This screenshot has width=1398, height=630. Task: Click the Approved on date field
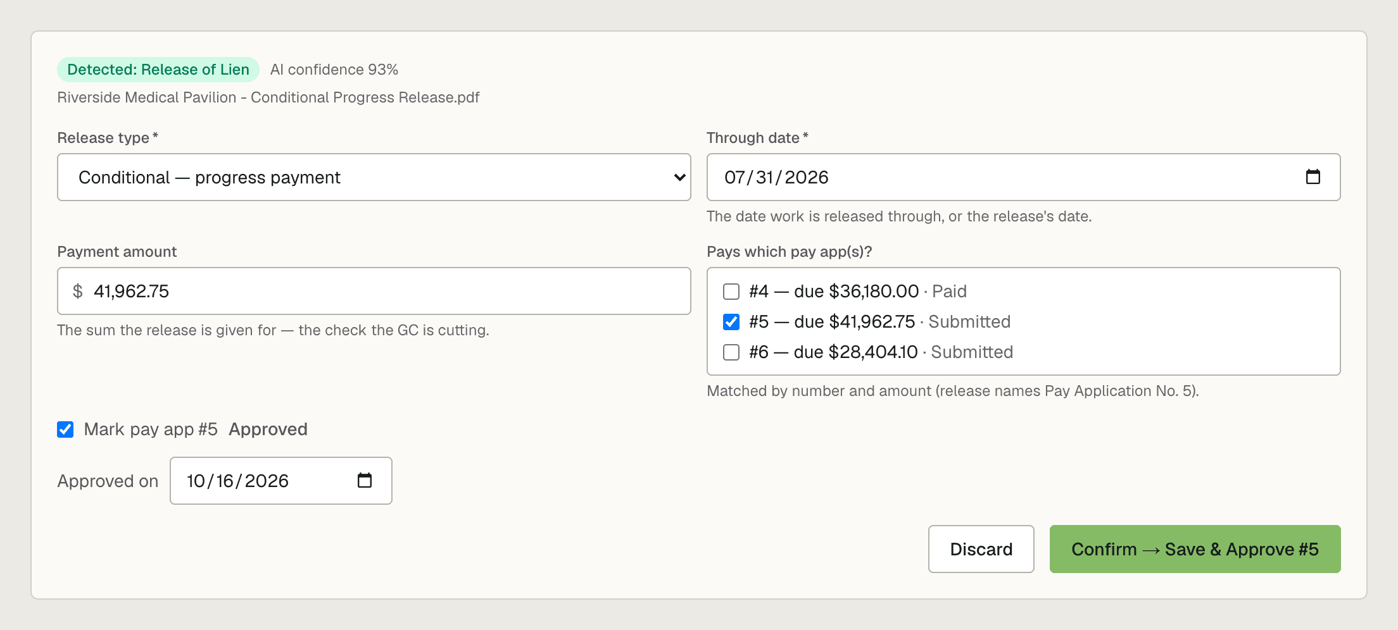click(281, 481)
